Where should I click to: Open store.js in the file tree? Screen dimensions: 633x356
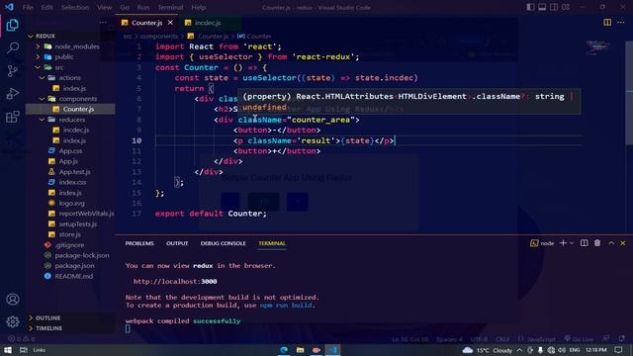[x=69, y=234]
